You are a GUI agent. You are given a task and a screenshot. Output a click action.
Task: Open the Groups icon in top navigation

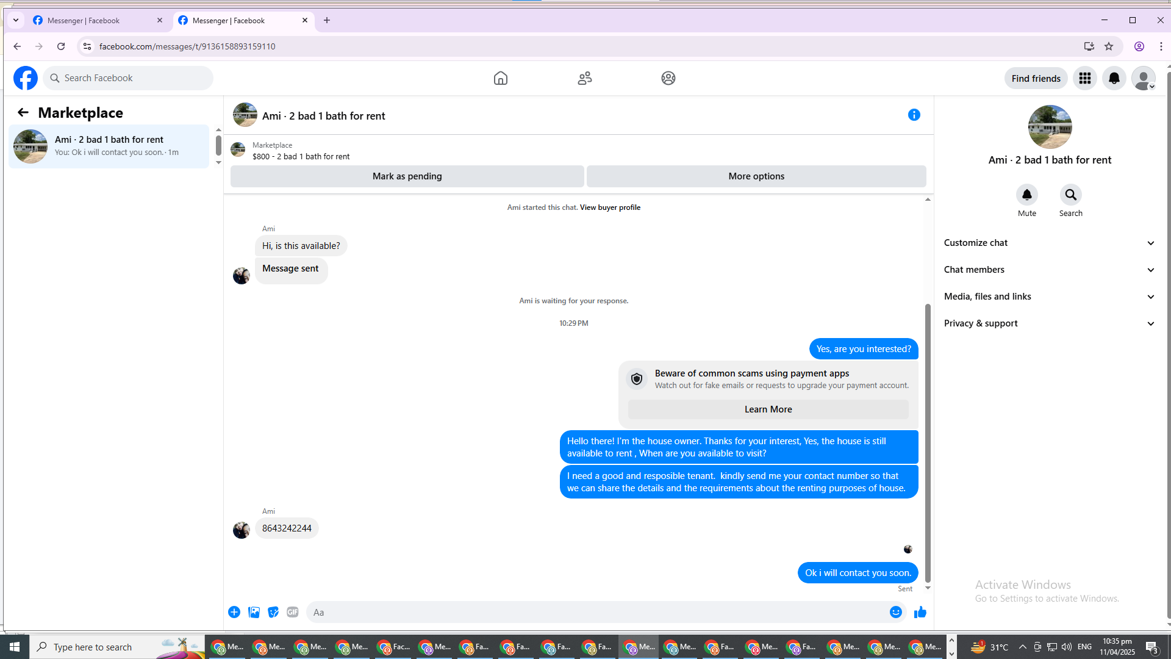668,78
